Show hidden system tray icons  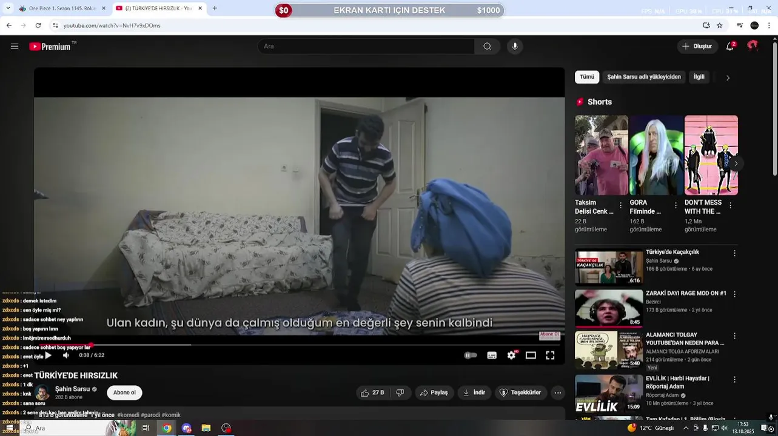(x=686, y=428)
